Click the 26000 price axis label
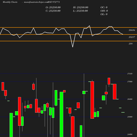 pos(130,99)
